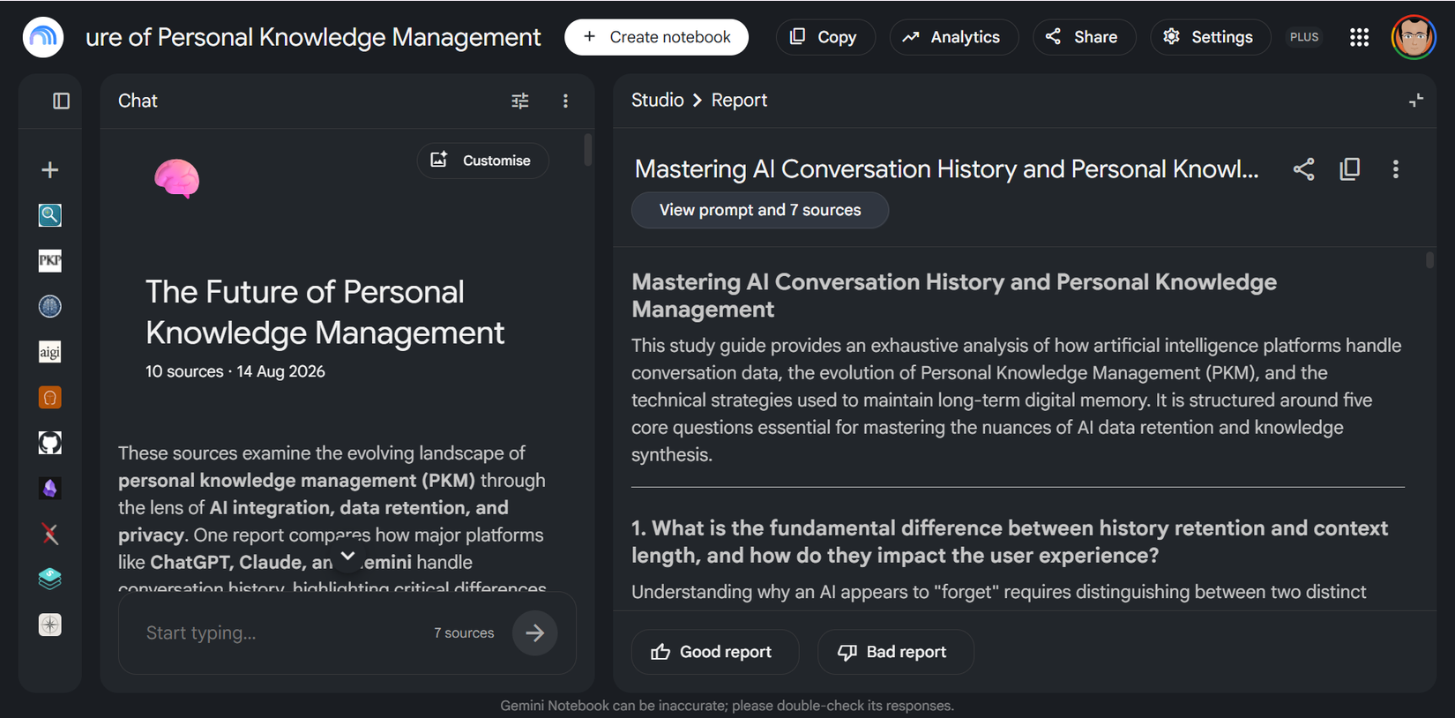
Task: Open the Settings menu
Action: tap(1210, 37)
